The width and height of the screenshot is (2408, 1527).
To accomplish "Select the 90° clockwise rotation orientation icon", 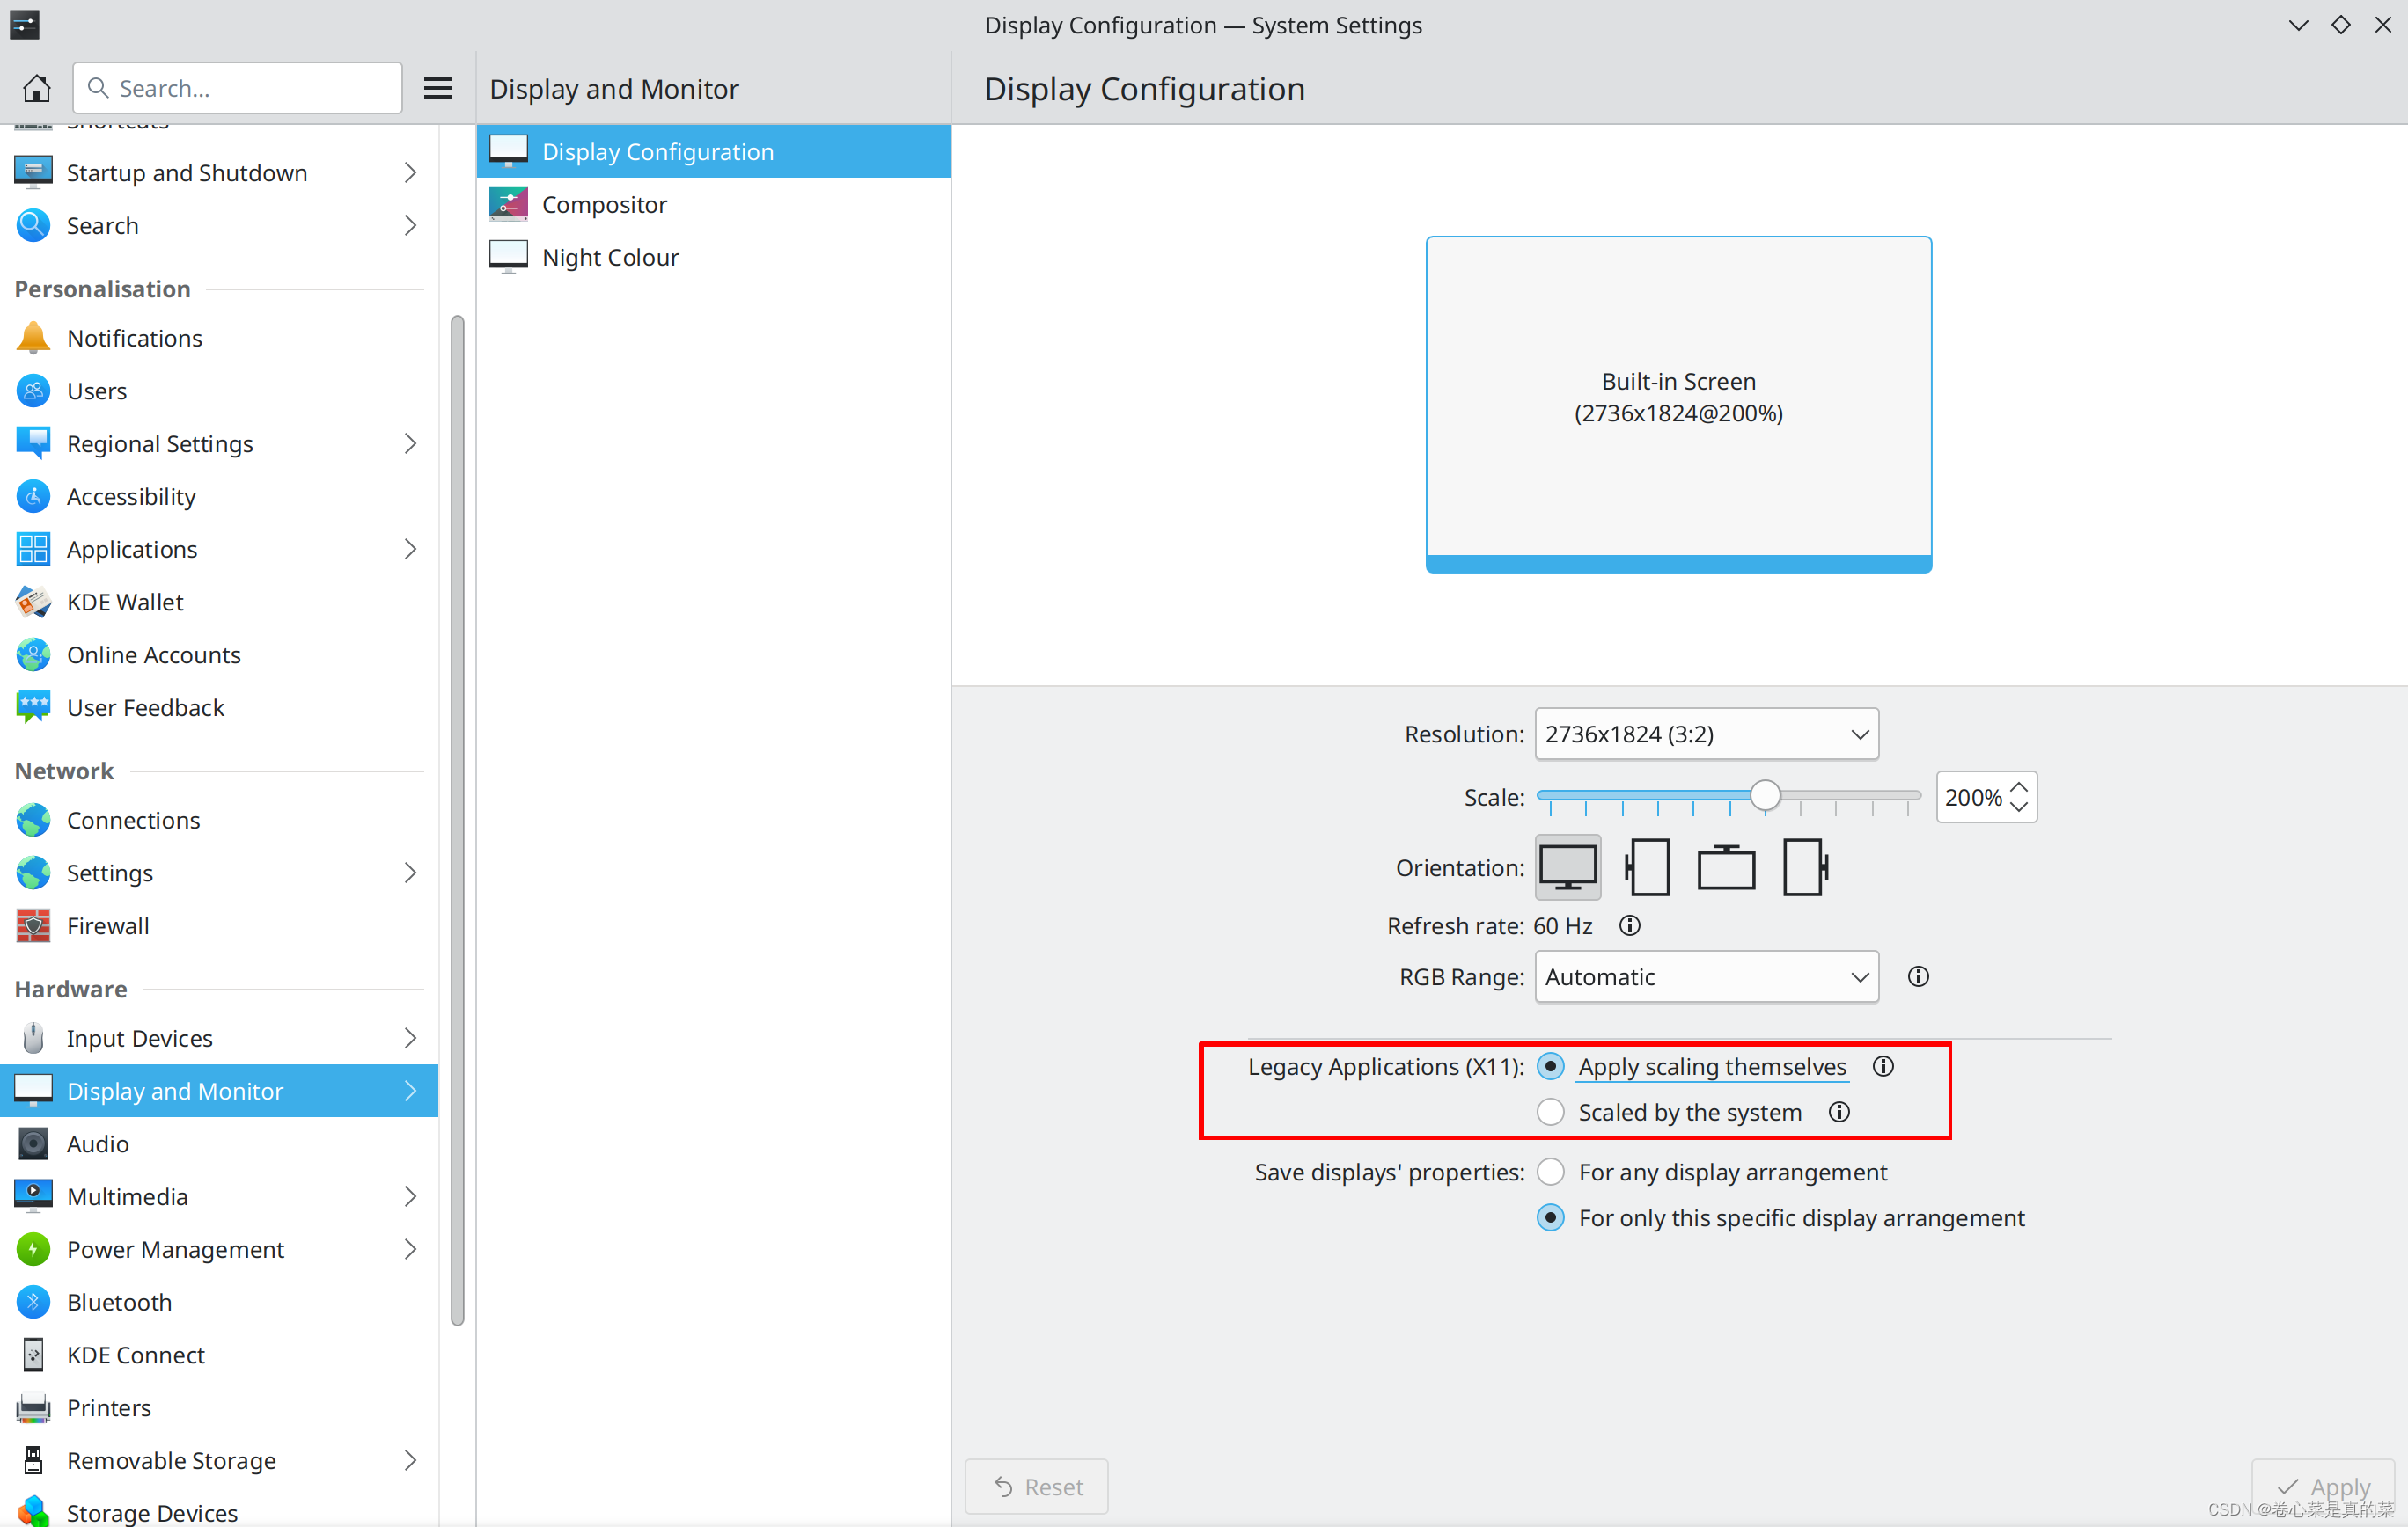I will tap(1806, 866).
